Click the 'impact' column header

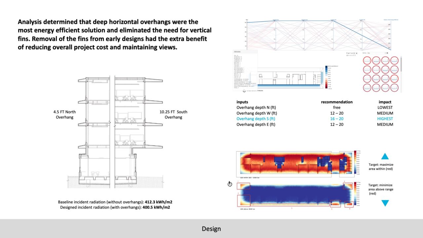[x=385, y=102]
